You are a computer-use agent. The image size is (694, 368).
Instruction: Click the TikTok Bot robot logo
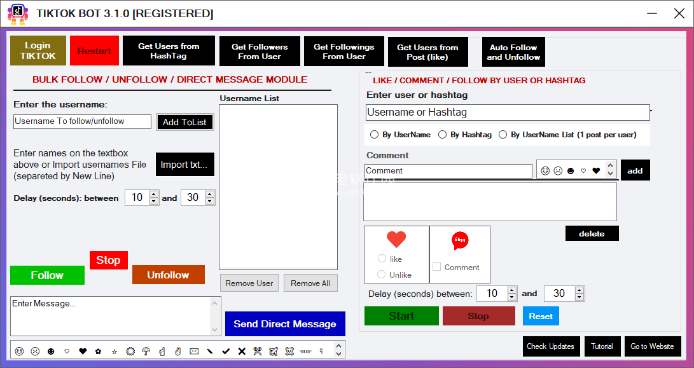18,14
